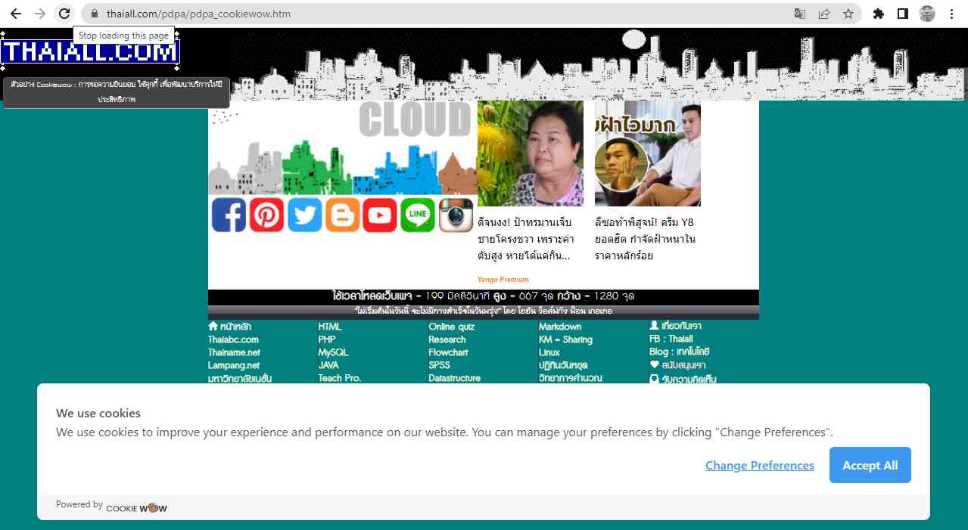This screenshot has height=530, width=968.
Task: Bookmark this page with star icon
Action: 848,14
